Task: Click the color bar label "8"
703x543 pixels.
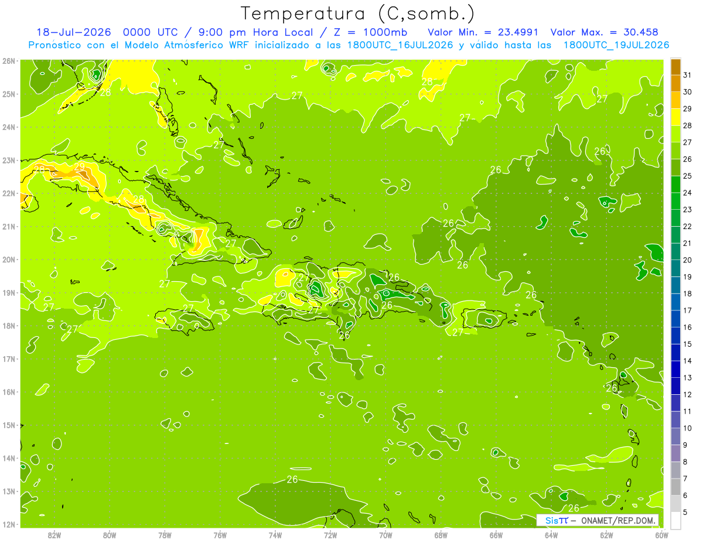Action: click(685, 462)
